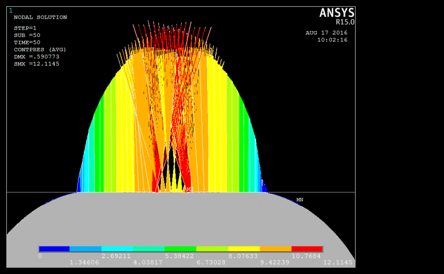This screenshot has width=444, height=274.
Task: Click the MN minimum marker
Action: click(x=300, y=200)
